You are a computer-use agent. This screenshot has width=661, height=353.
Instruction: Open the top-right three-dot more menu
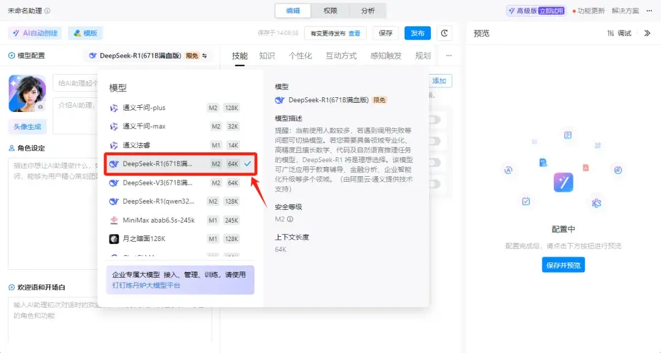coord(649,10)
